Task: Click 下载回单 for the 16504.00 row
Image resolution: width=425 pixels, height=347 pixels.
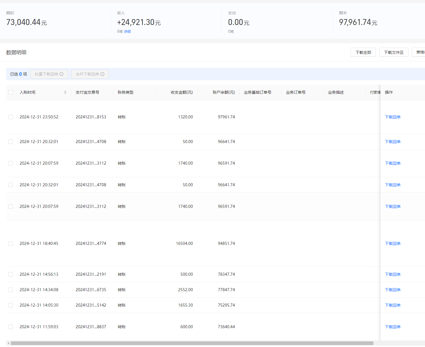Action: point(393,243)
